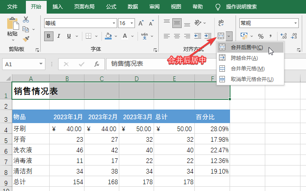Toggle Bold formatting
Screen dimensions: 306x191
48,36
